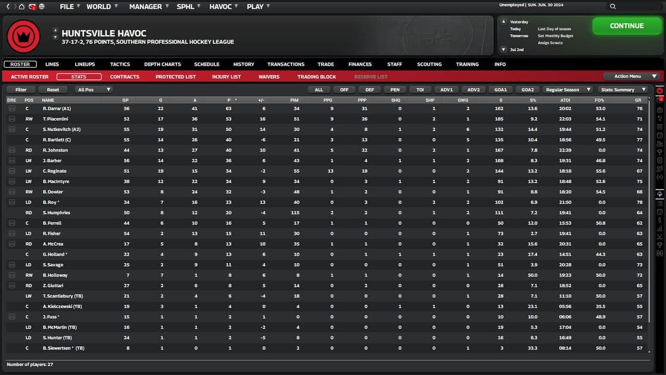The image size is (666, 375).
Task: Open sidebar mail icon with red badge
Action: coord(660,100)
